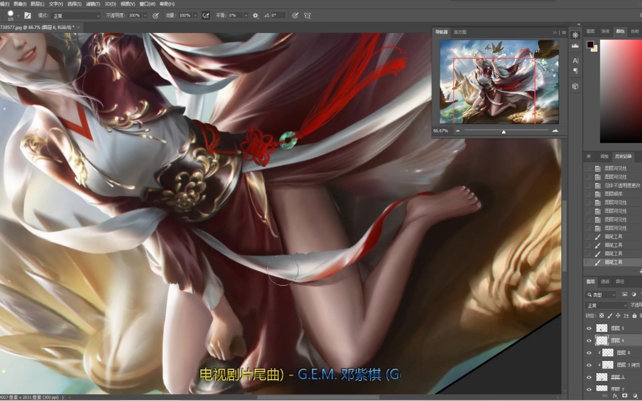Viewport: 642px width, 401px height.
Task: Toggle visibility of 图层 7 layer
Action: pos(589,389)
